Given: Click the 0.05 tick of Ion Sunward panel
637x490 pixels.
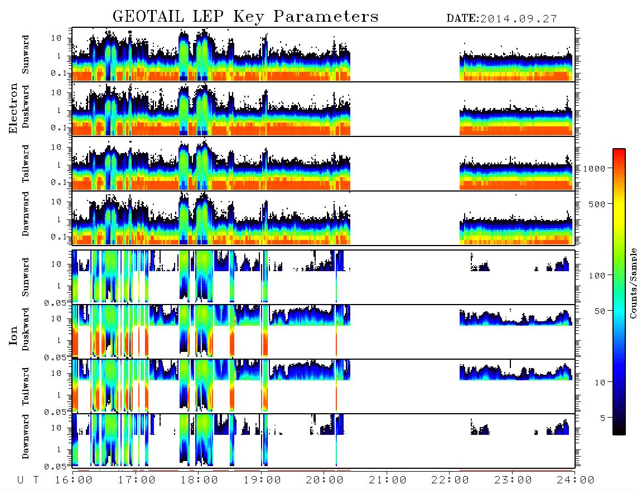Looking at the screenshot, I should click(55, 302).
